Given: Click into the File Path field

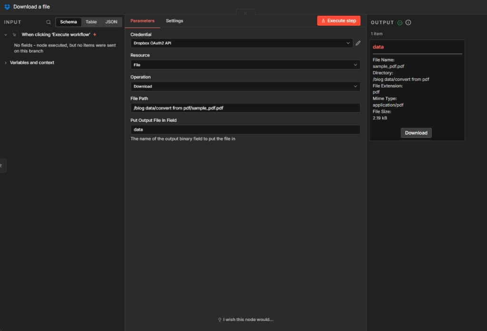Looking at the screenshot, I should [x=245, y=108].
